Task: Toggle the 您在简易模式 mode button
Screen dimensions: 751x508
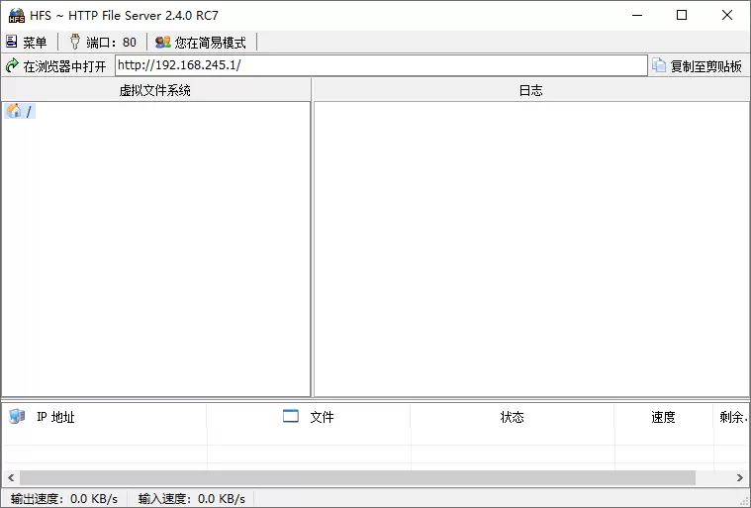Action: click(x=201, y=43)
